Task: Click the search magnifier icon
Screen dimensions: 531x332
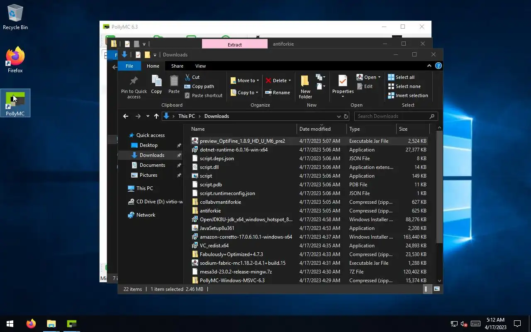Action: pyautogui.click(x=432, y=116)
